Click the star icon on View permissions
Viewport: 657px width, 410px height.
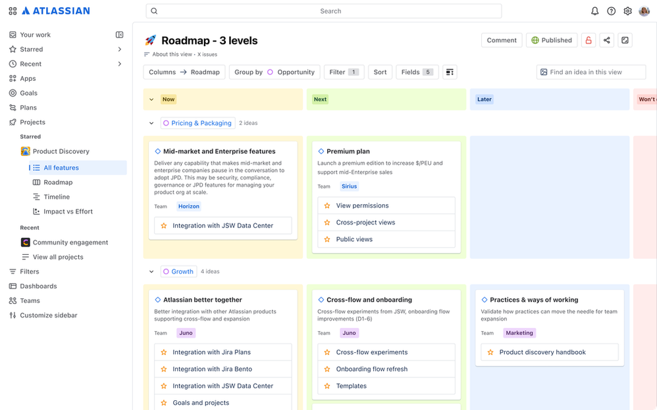(327, 206)
